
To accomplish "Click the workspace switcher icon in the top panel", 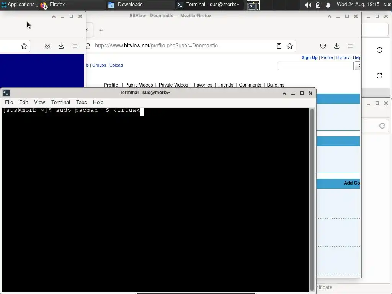I will point(253,5).
